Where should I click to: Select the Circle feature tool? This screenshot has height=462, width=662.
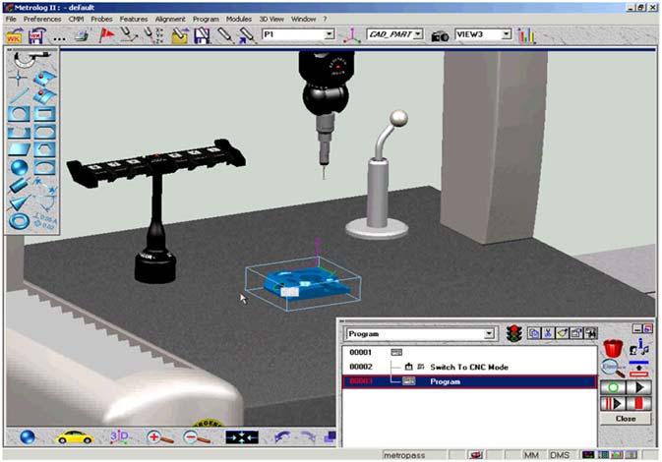[x=19, y=114]
